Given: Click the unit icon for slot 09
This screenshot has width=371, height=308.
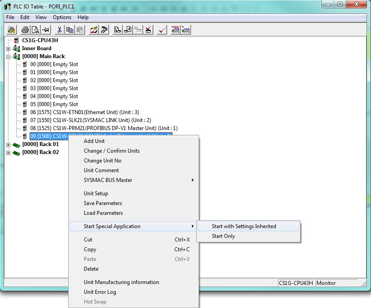Looking at the screenshot, I should coord(25,136).
